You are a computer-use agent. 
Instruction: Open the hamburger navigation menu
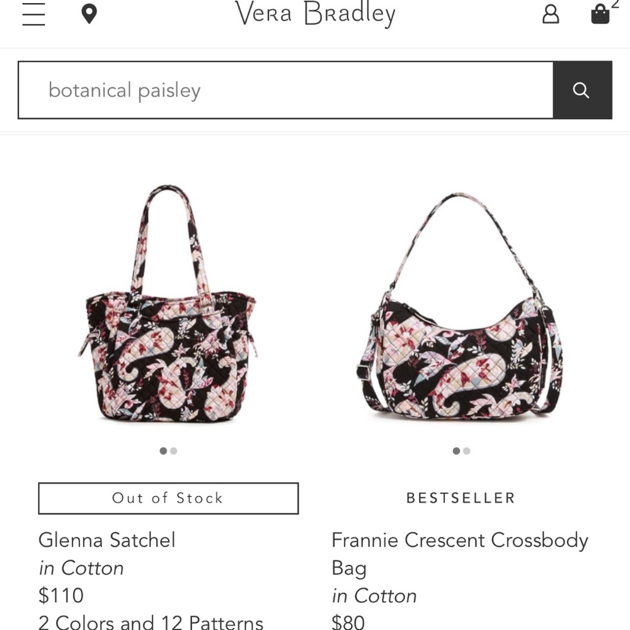coord(33,14)
